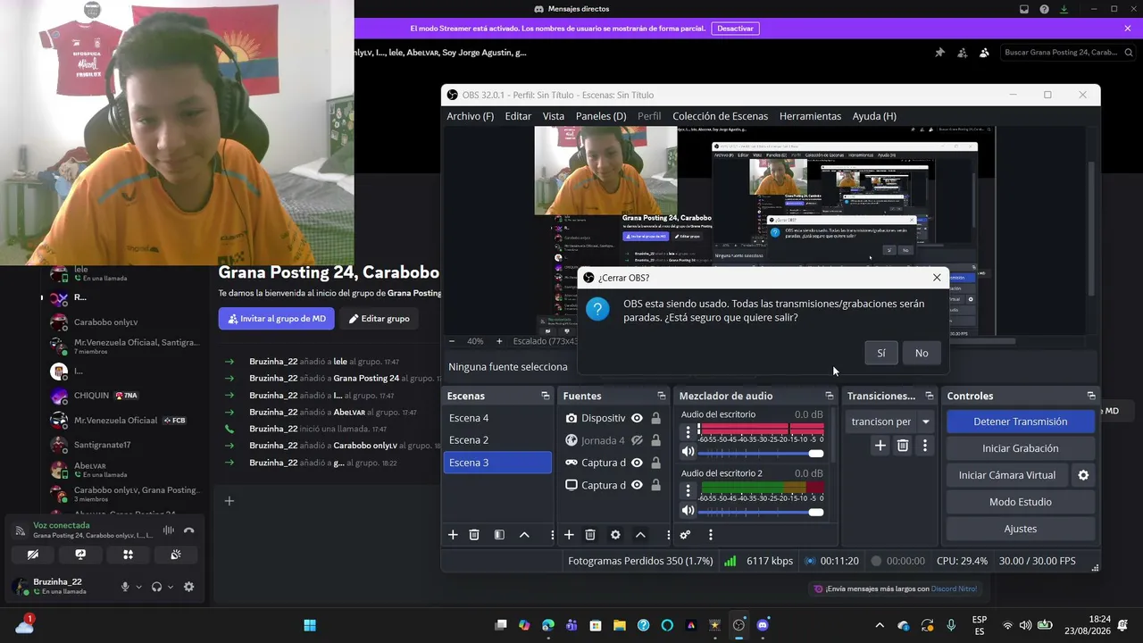Viewport: 1143px width, 643px height.
Task: Open the audio mixer toolbar options menu
Action: tap(711, 535)
